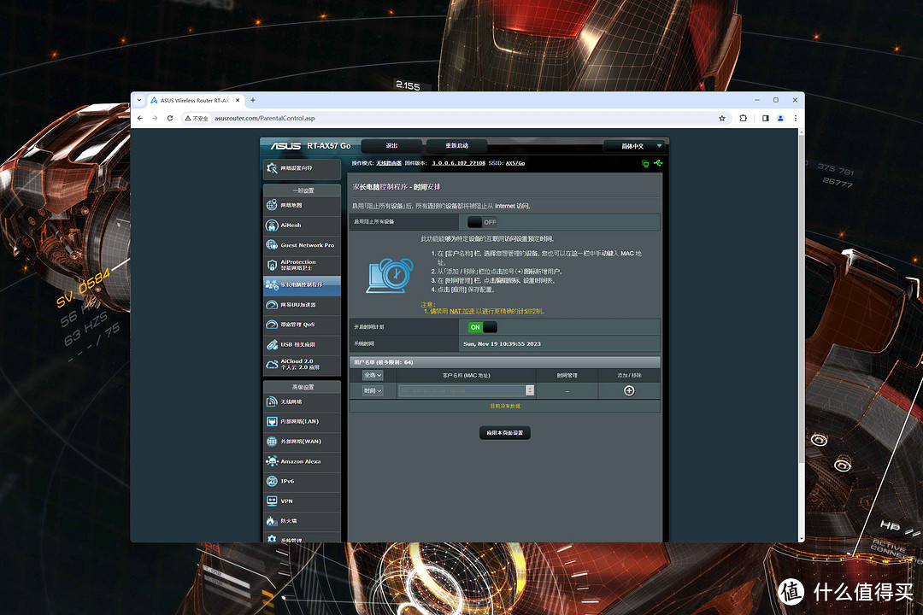Open a new browser tab
923x615 pixels.
(x=253, y=100)
